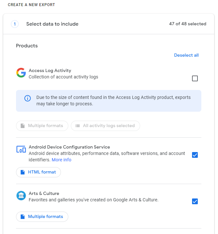The height and width of the screenshot is (234, 218).
Task: Click the Android Device Configuration Service icon
Action: click(x=21, y=149)
